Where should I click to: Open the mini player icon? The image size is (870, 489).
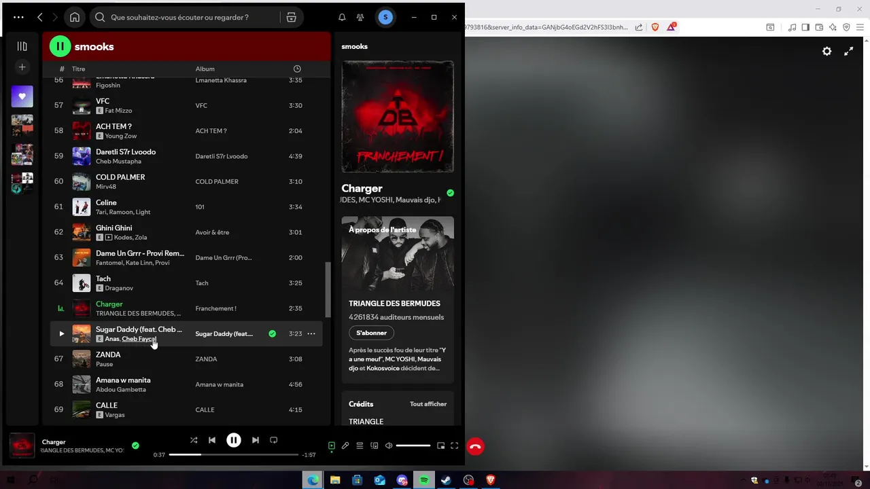[x=440, y=446]
